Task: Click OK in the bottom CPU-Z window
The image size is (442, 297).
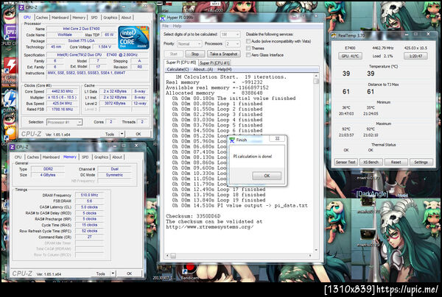Action: (x=130, y=273)
